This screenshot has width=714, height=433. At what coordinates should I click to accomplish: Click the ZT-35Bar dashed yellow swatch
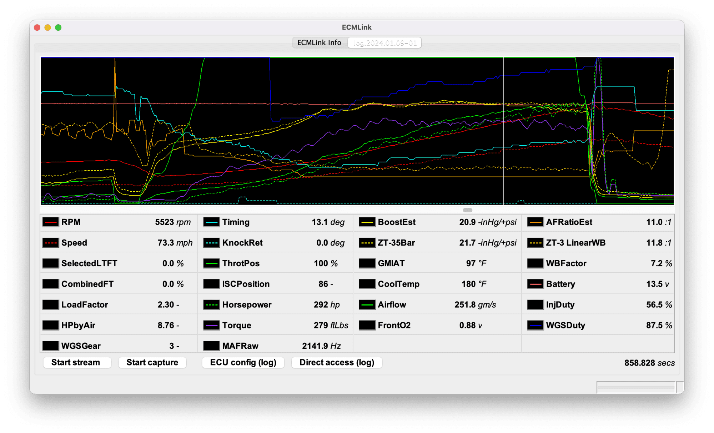coord(367,243)
